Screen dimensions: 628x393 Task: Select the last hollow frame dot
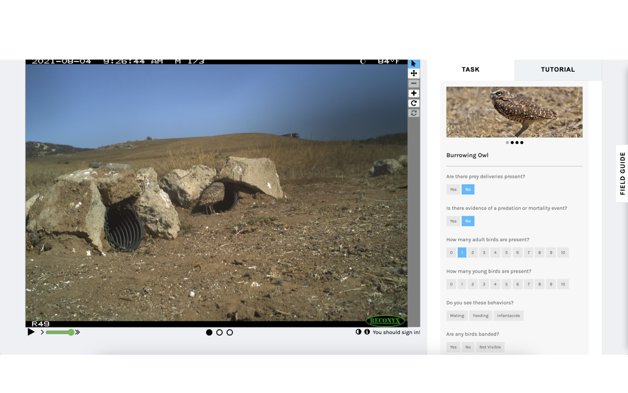point(230,333)
